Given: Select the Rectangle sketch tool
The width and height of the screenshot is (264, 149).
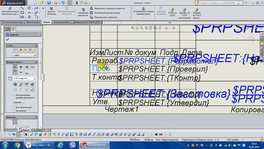Looking at the screenshot, I should click(22, 12).
